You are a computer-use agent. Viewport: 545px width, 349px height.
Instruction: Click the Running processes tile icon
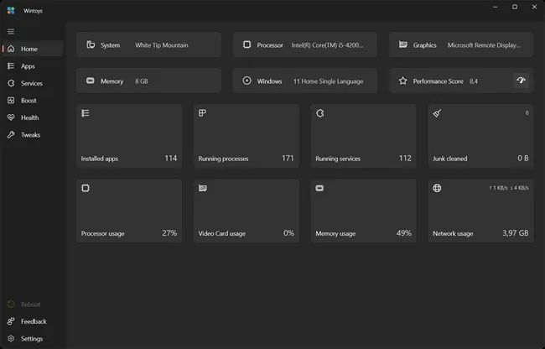coord(202,113)
